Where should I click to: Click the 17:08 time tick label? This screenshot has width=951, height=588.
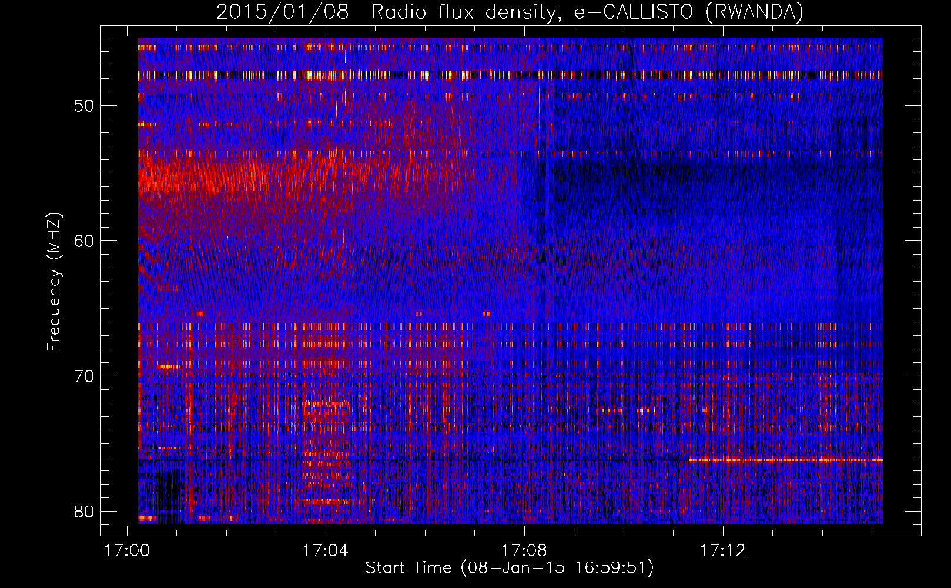(524, 551)
